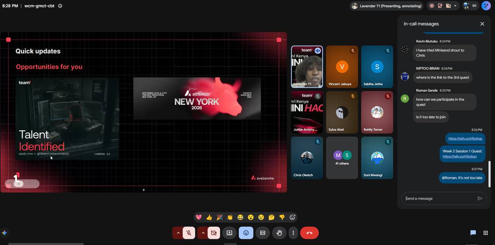
Task: Open more emoji reactions picker
Action: pos(292,217)
